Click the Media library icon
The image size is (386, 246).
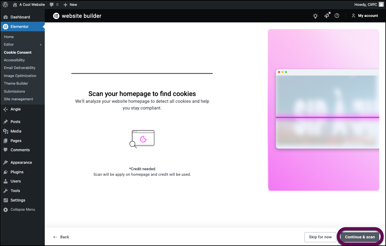6,131
